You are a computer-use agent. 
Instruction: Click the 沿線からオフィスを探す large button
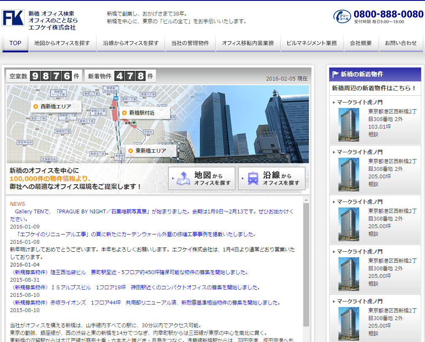pos(272,178)
